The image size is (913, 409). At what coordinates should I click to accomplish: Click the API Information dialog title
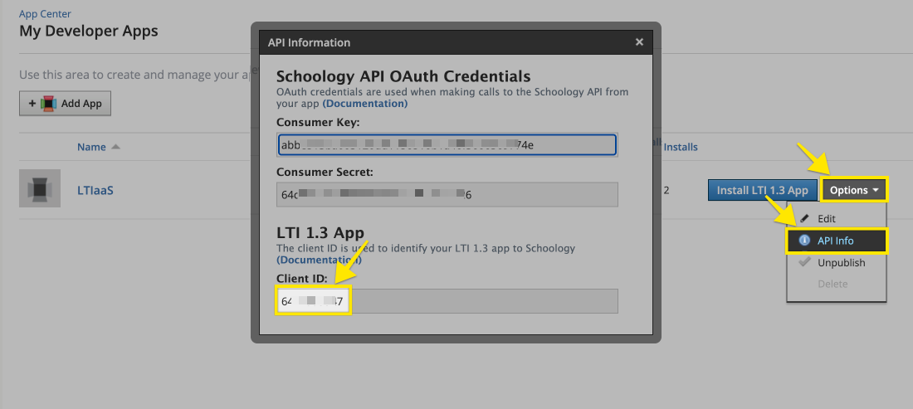click(310, 42)
